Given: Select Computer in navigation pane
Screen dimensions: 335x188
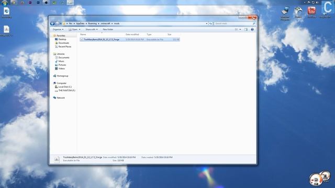Looking at the screenshot, I should coord(62,83).
